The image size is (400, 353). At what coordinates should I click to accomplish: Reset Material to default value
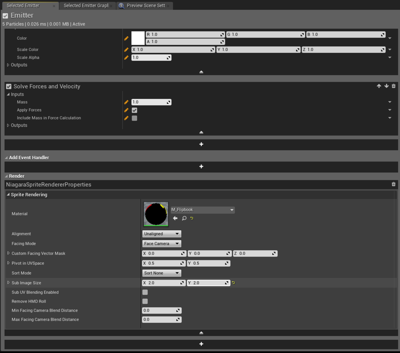pos(192,218)
